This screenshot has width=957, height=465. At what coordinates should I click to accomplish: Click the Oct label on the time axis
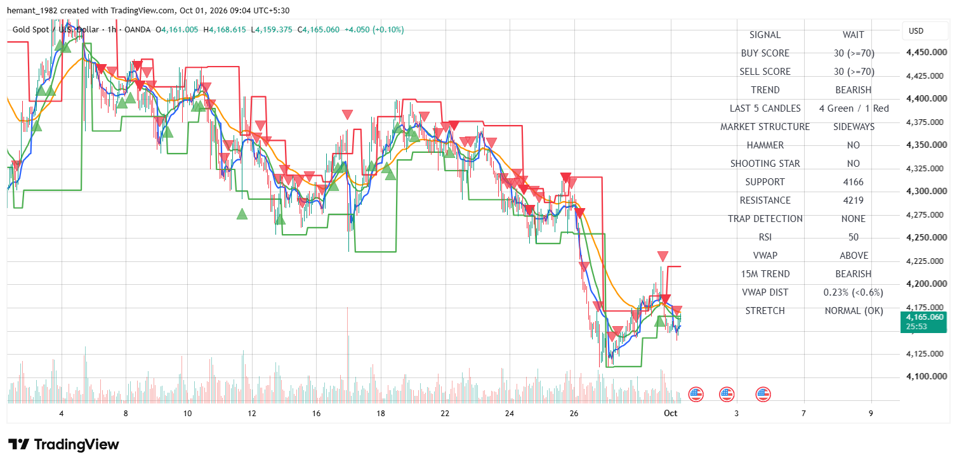tap(671, 414)
